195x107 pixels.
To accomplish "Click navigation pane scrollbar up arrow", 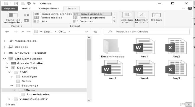I will 89,38.
